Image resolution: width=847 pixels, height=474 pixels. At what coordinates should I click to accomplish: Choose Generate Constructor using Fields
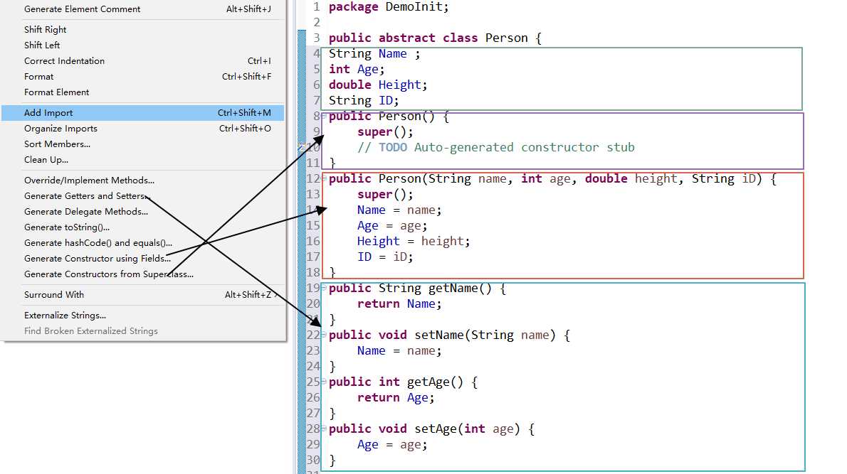click(97, 259)
